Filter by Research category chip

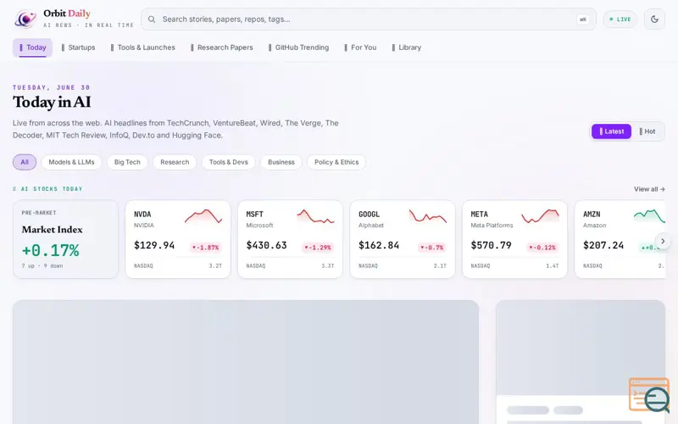tap(175, 162)
